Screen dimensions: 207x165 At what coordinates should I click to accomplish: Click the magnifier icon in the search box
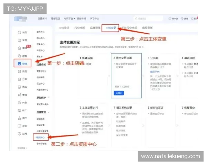pyautogui.click(x=136, y=19)
